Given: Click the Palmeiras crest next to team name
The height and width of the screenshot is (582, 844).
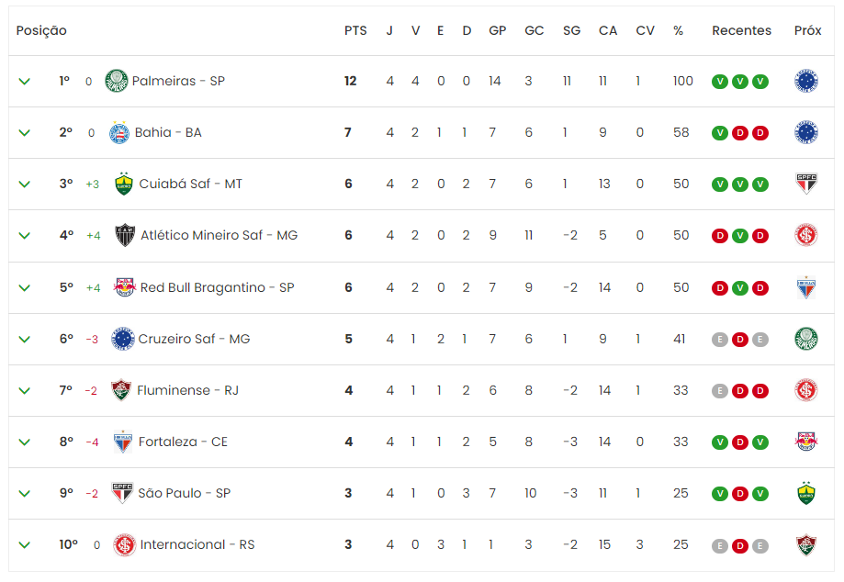Looking at the screenshot, I should click(117, 81).
